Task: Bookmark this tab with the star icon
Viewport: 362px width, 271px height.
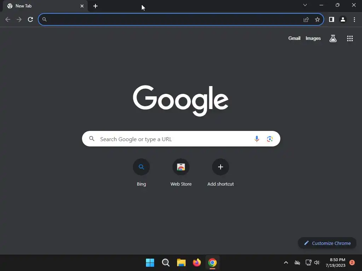Action: coord(317,20)
